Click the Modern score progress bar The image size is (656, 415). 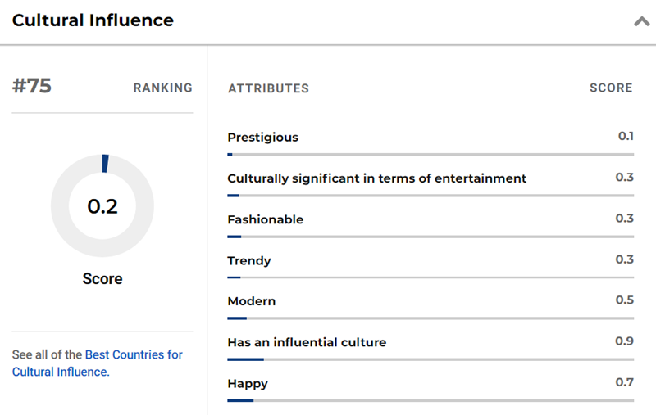click(x=430, y=318)
